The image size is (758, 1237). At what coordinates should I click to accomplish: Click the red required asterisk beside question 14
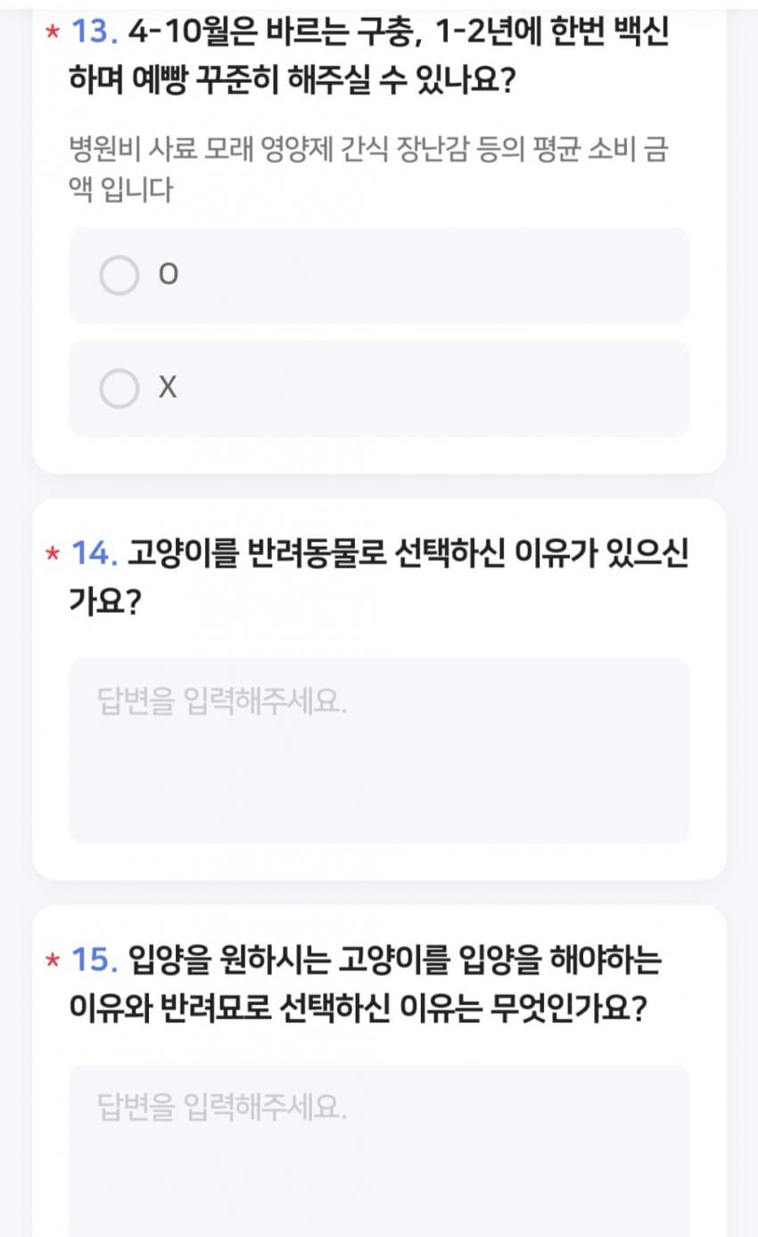point(53,555)
